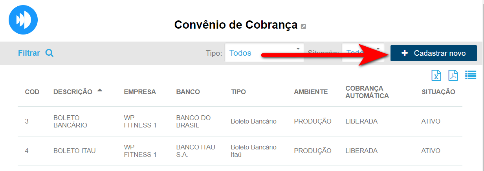
Task: Sort by the COD column header
Action: coord(32,92)
